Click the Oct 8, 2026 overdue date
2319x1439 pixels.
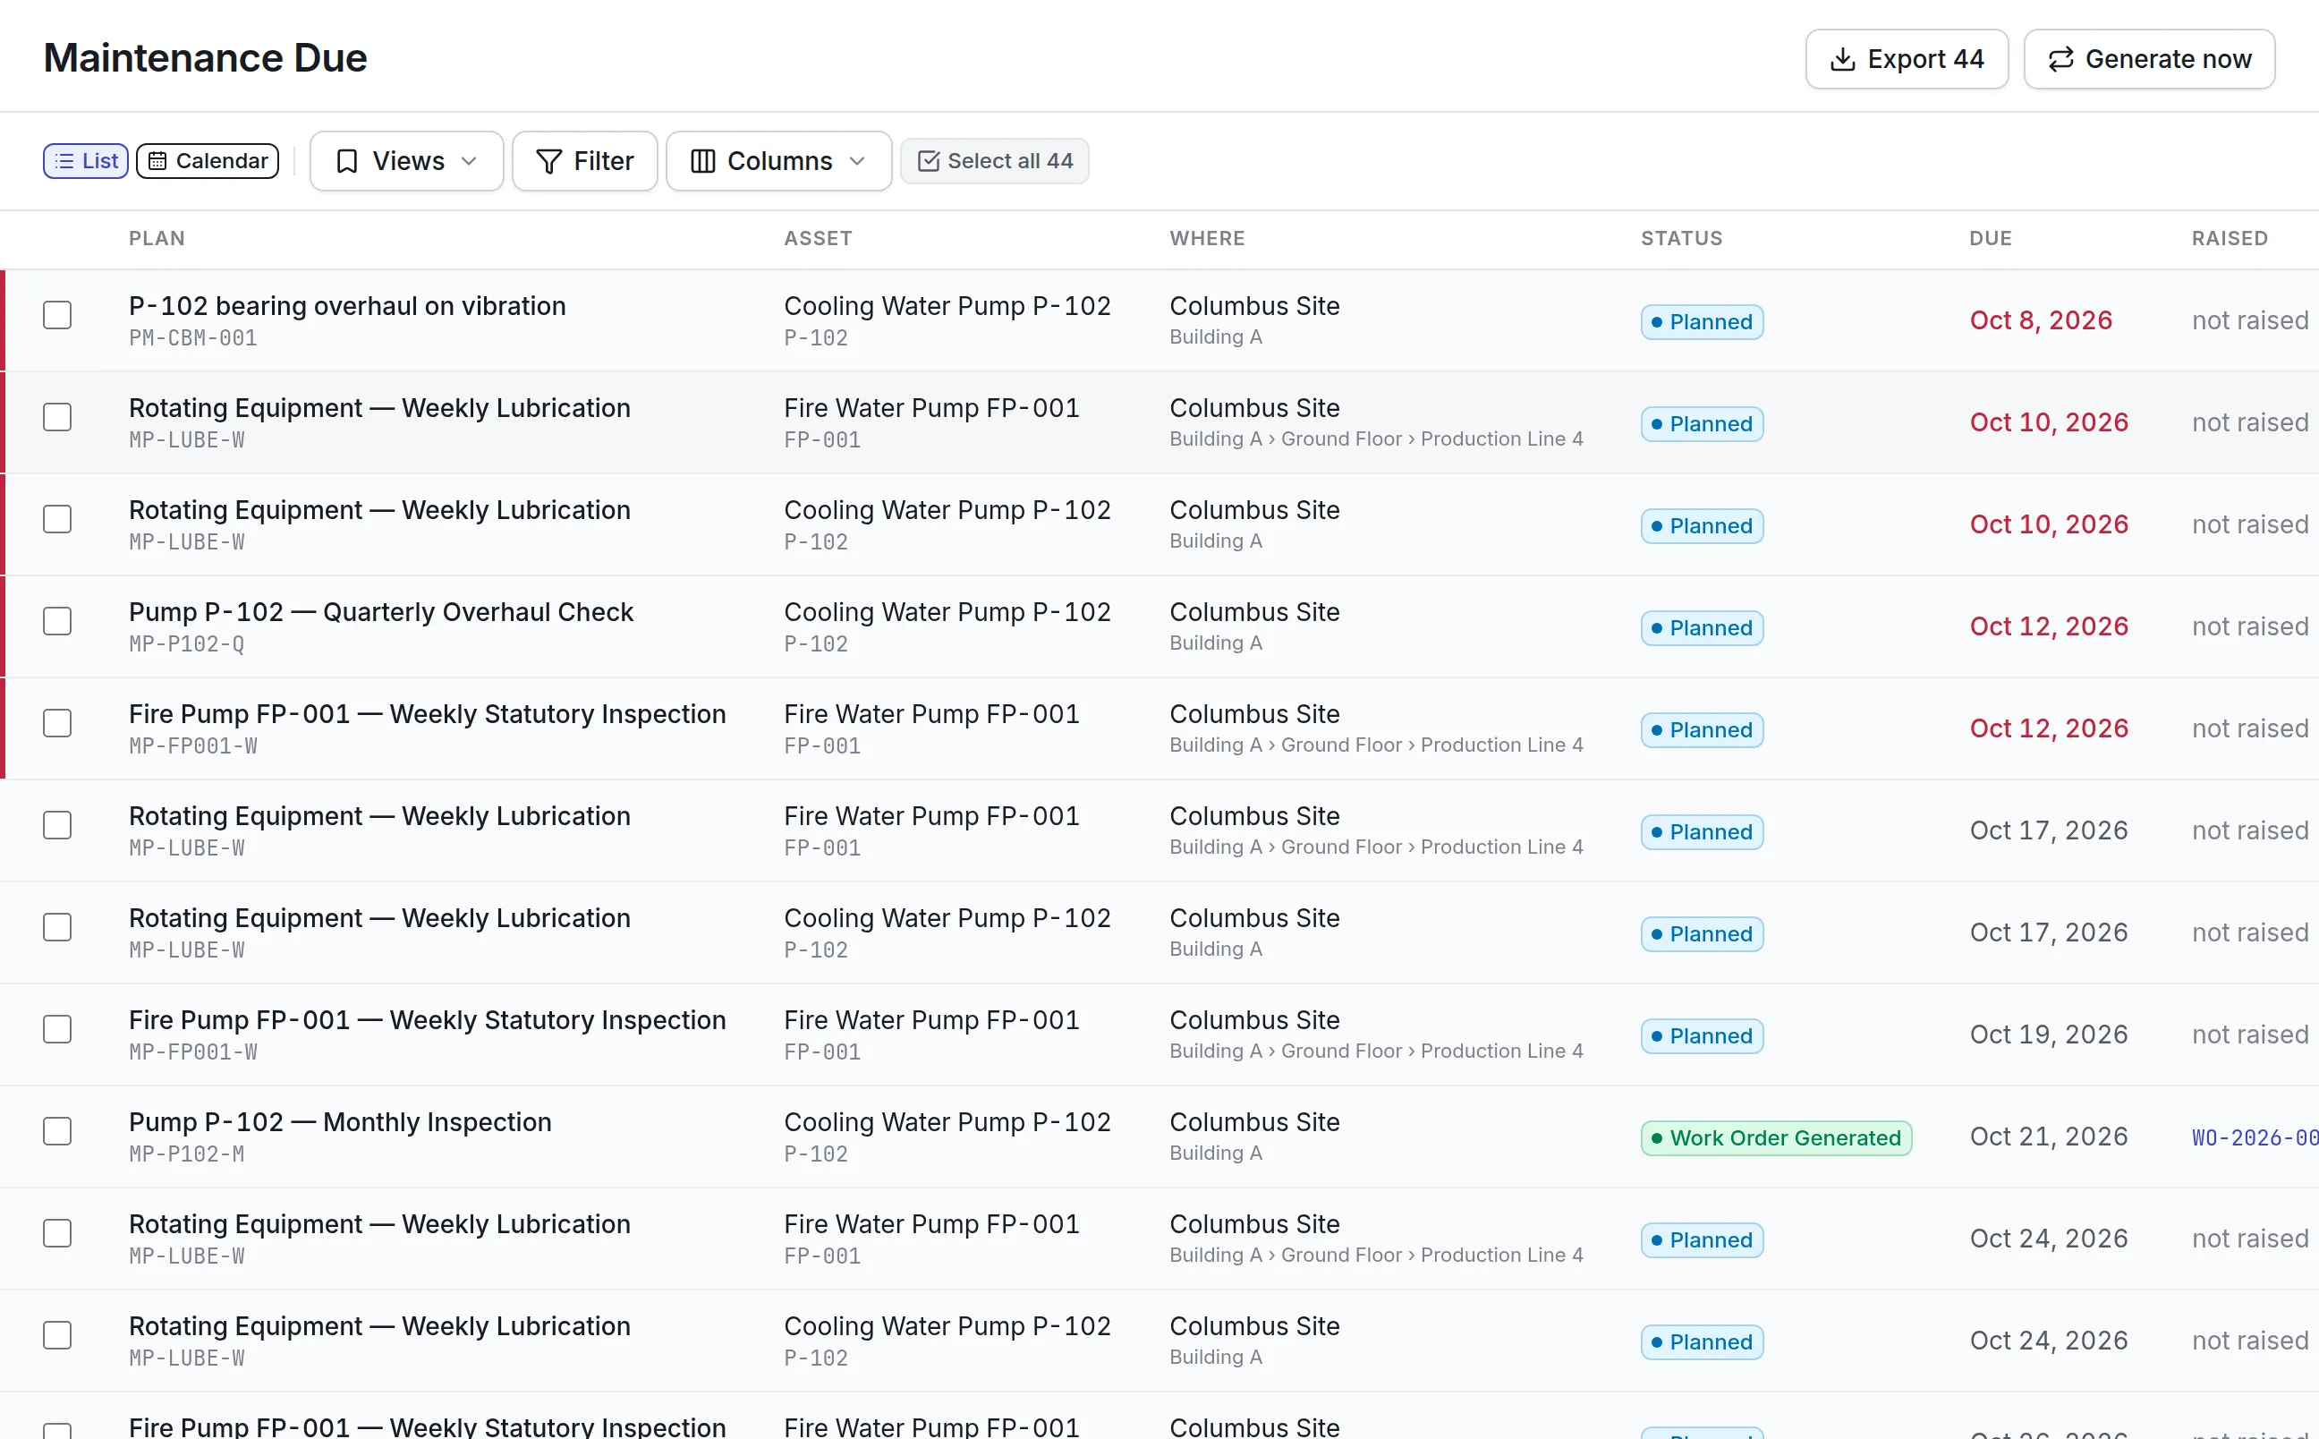coord(2040,320)
